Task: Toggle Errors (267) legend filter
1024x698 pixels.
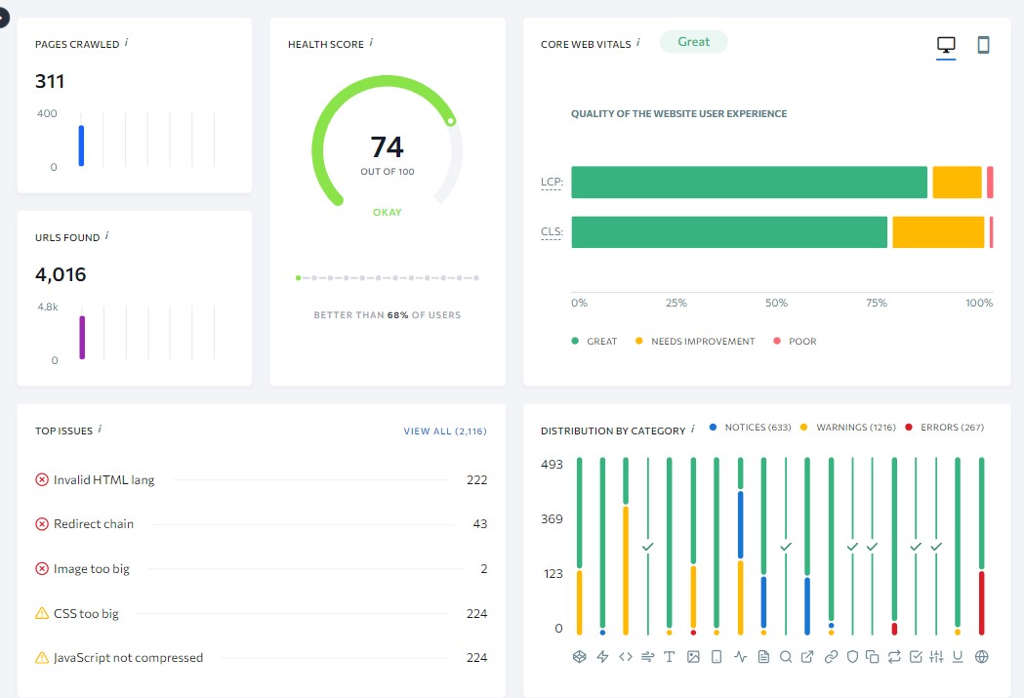Action: coord(944,427)
